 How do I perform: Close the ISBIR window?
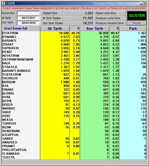[145, 3]
